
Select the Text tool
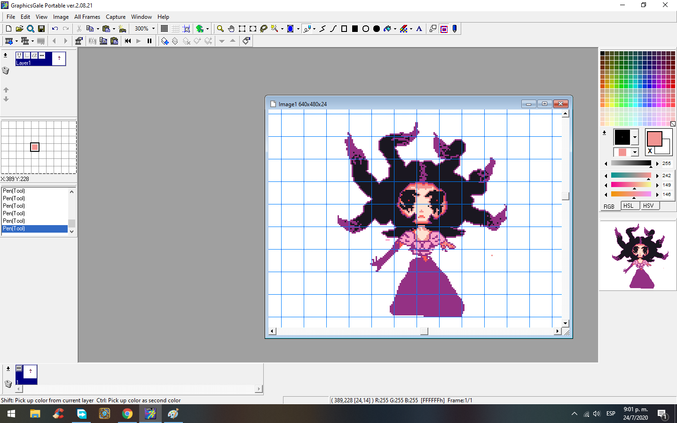point(419,29)
